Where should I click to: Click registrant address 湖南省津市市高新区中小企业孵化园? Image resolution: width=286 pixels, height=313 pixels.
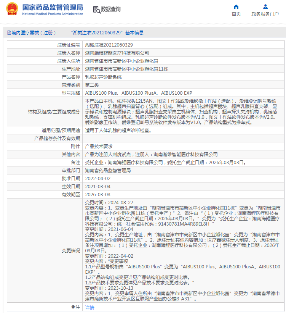point(122,61)
